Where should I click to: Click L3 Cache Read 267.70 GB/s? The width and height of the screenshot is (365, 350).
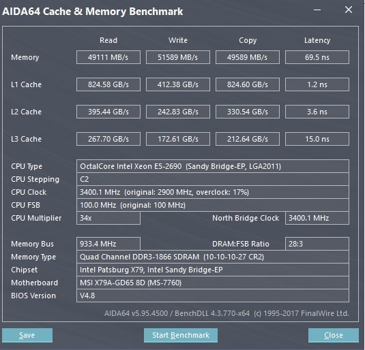[108, 139]
